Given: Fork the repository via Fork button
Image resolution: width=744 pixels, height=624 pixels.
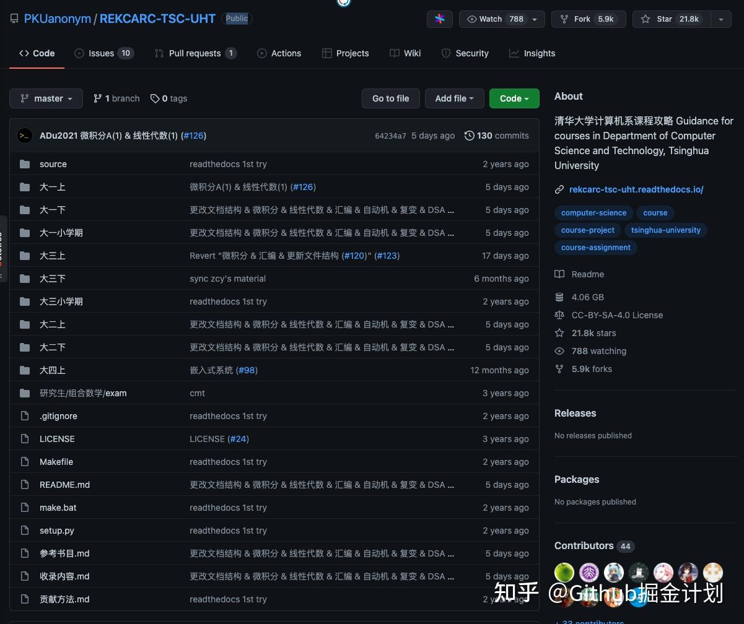Looking at the screenshot, I should (x=588, y=19).
